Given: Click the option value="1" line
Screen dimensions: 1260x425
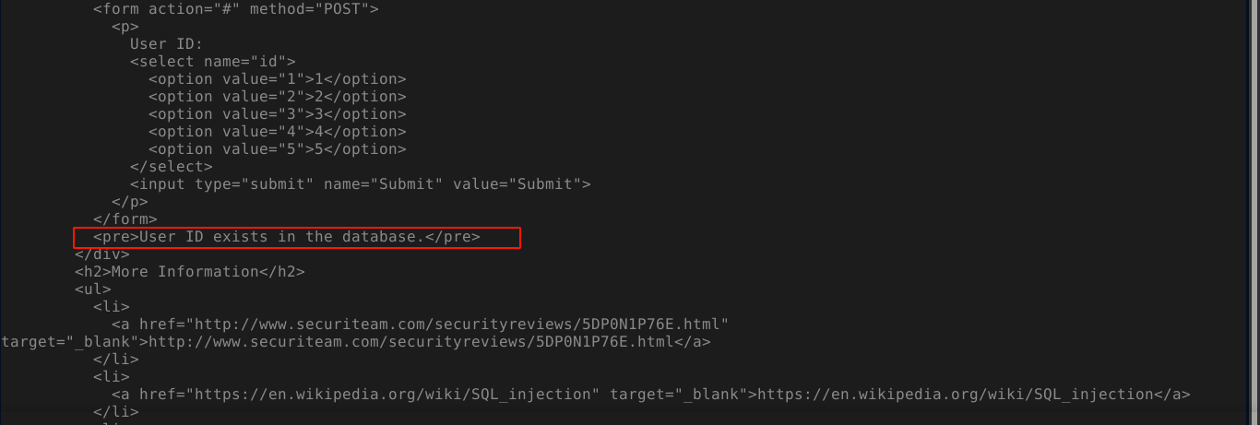Looking at the screenshot, I should (x=278, y=79).
